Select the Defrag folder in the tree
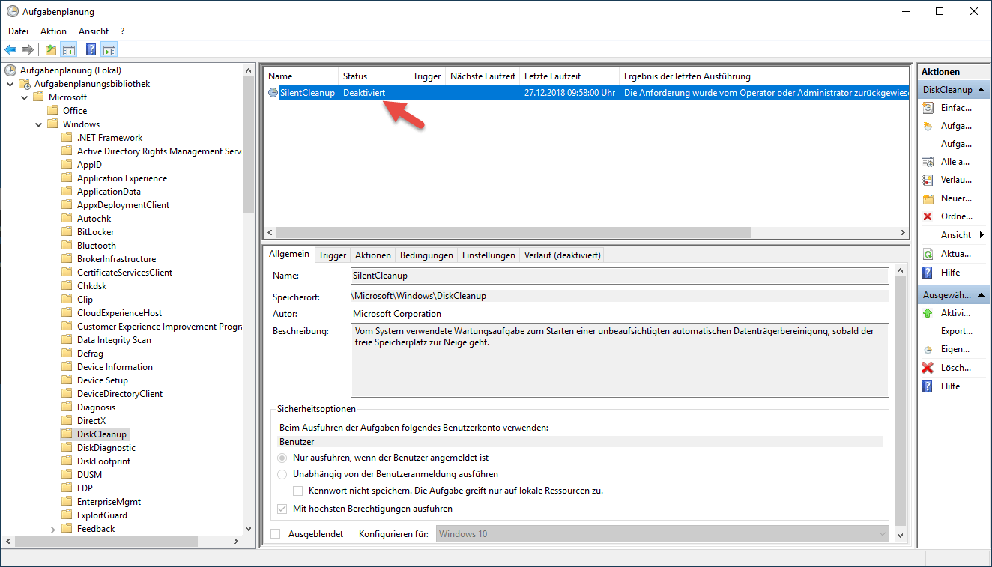This screenshot has width=992, height=567. pos(90,354)
